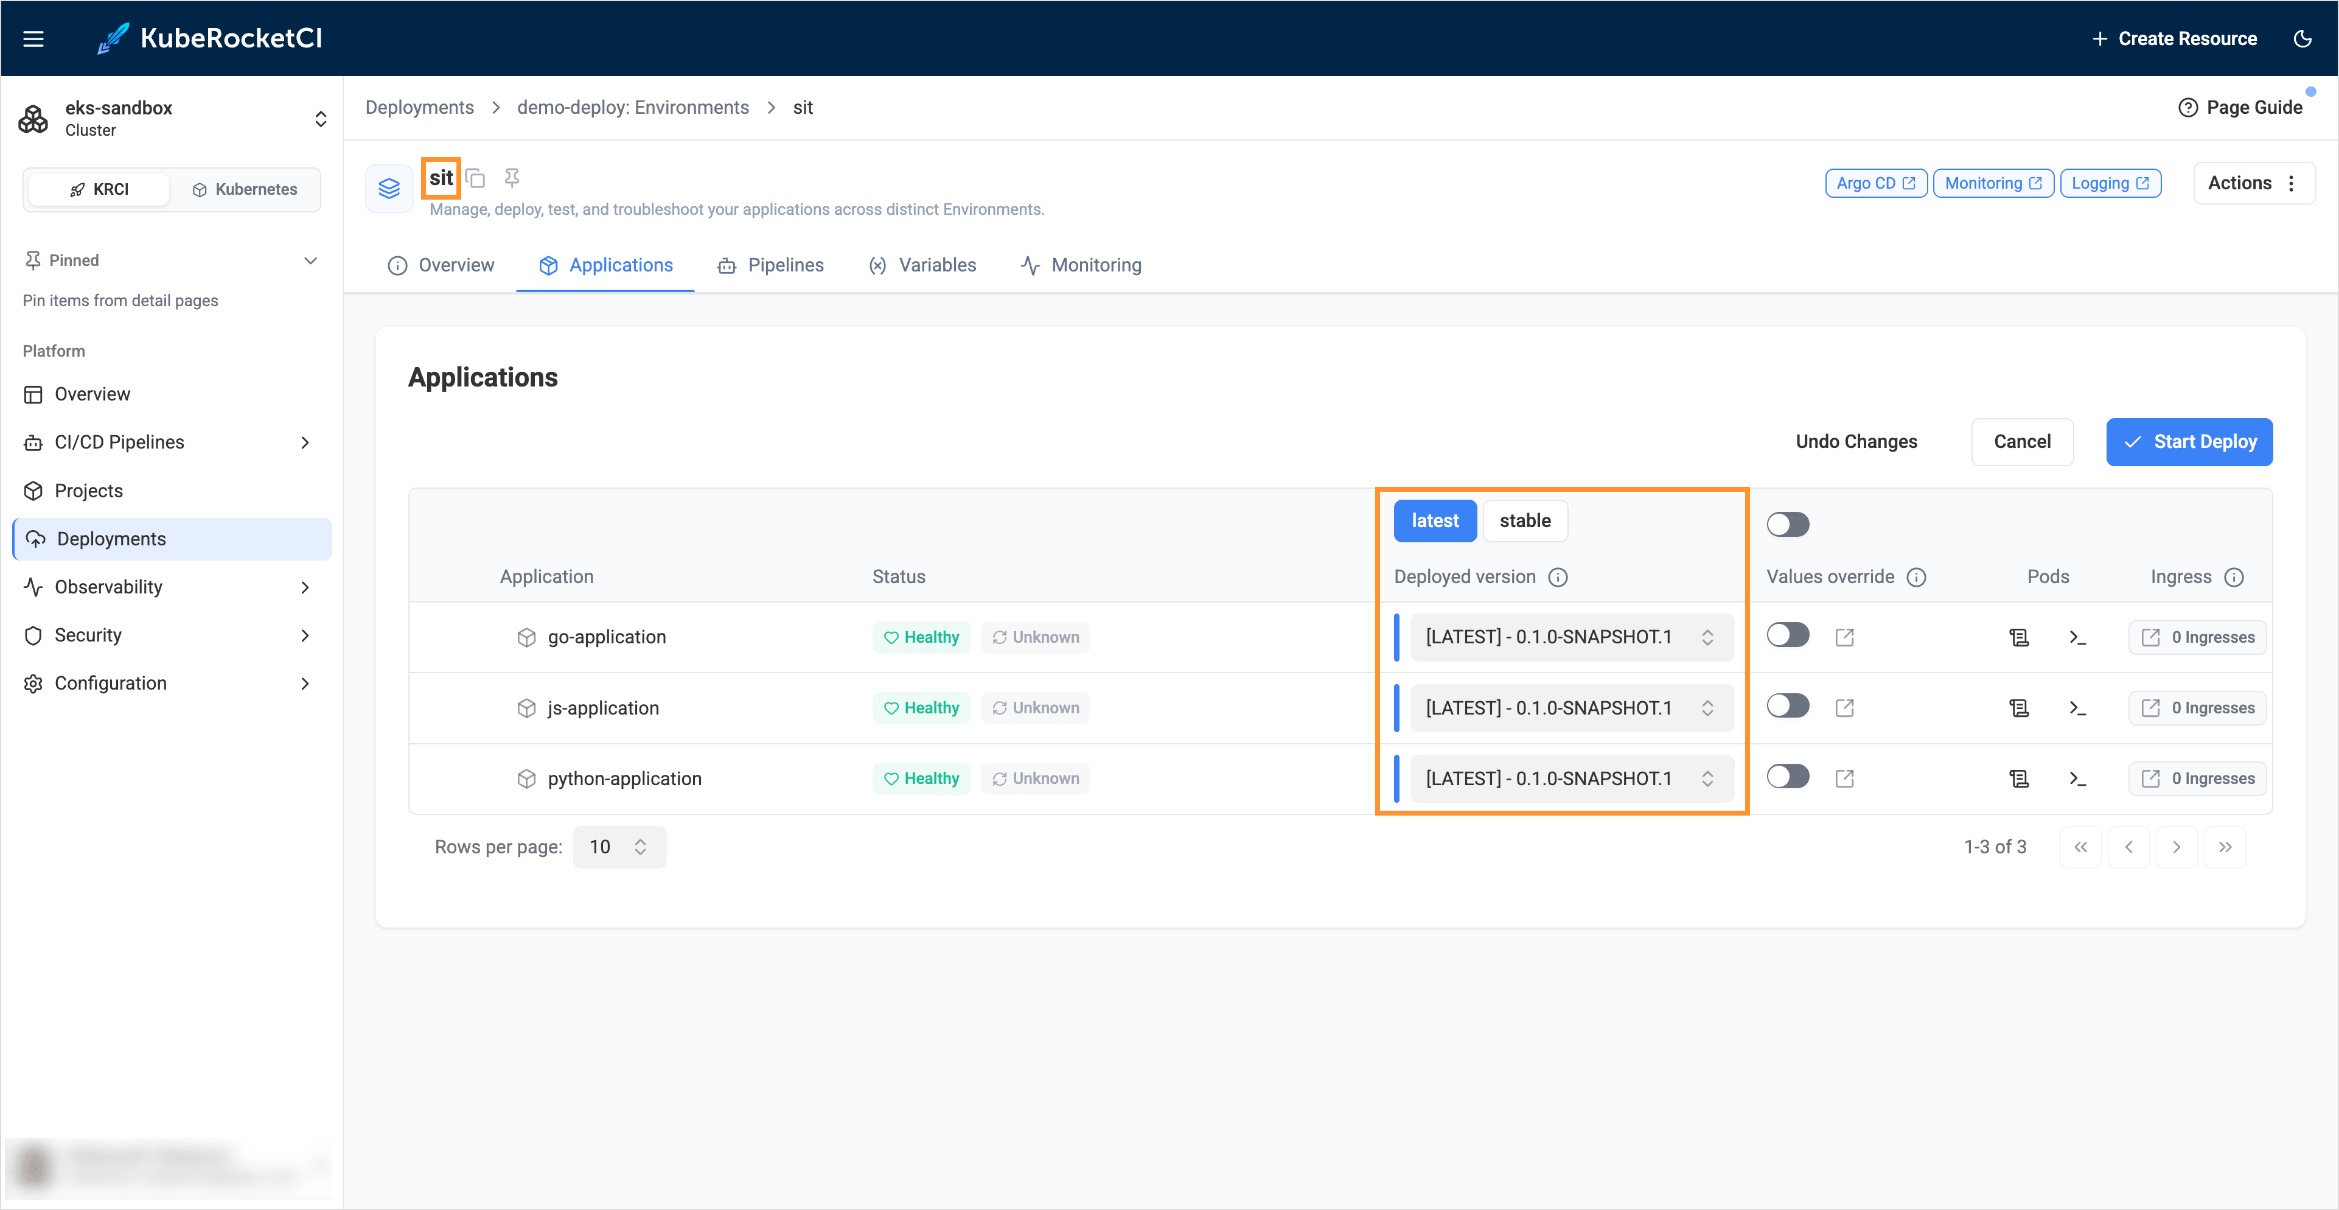Open python-application values override link icon

[x=1844, y=778]
